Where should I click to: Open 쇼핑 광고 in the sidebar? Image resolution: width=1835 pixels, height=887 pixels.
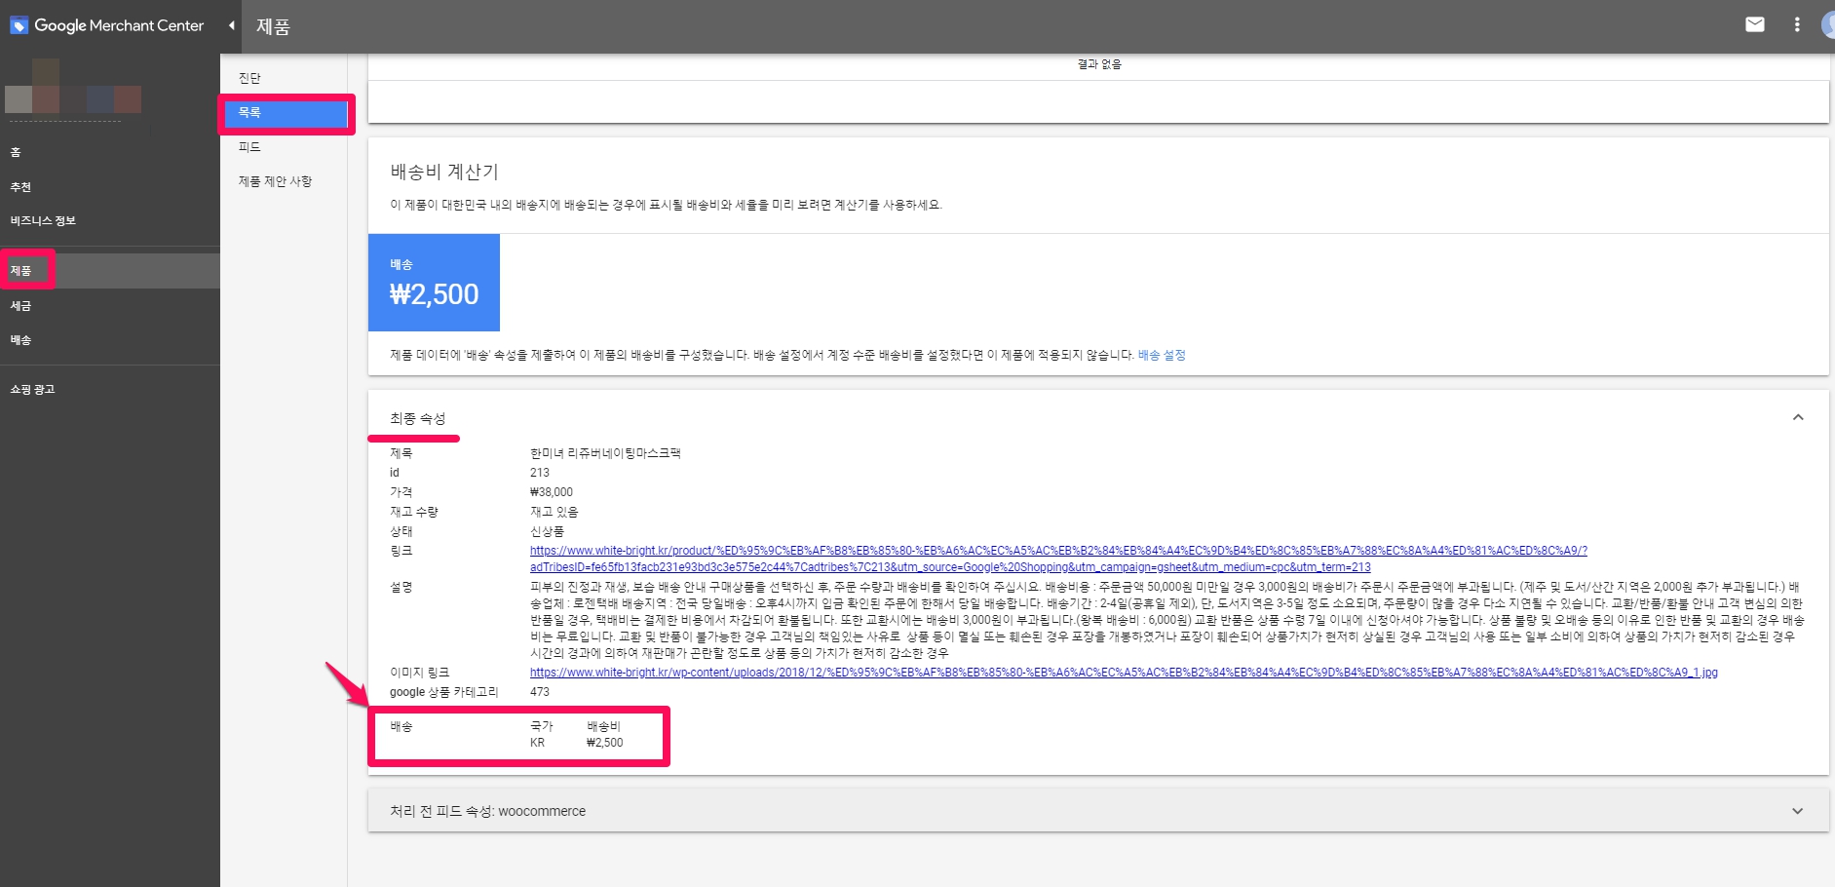point(32,390)
